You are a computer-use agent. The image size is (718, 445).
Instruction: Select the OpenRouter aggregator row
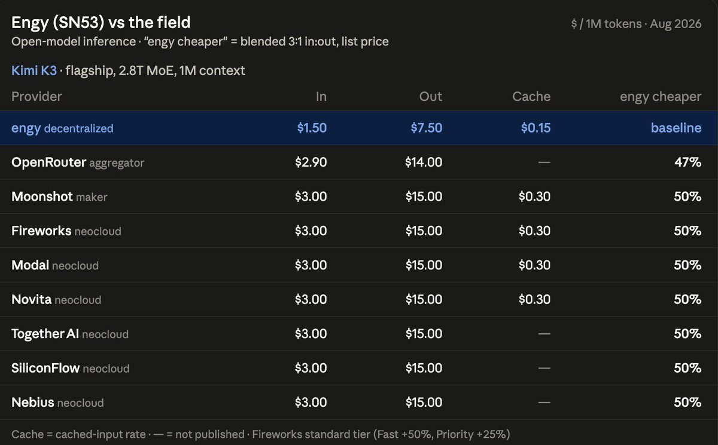(359, 162)
